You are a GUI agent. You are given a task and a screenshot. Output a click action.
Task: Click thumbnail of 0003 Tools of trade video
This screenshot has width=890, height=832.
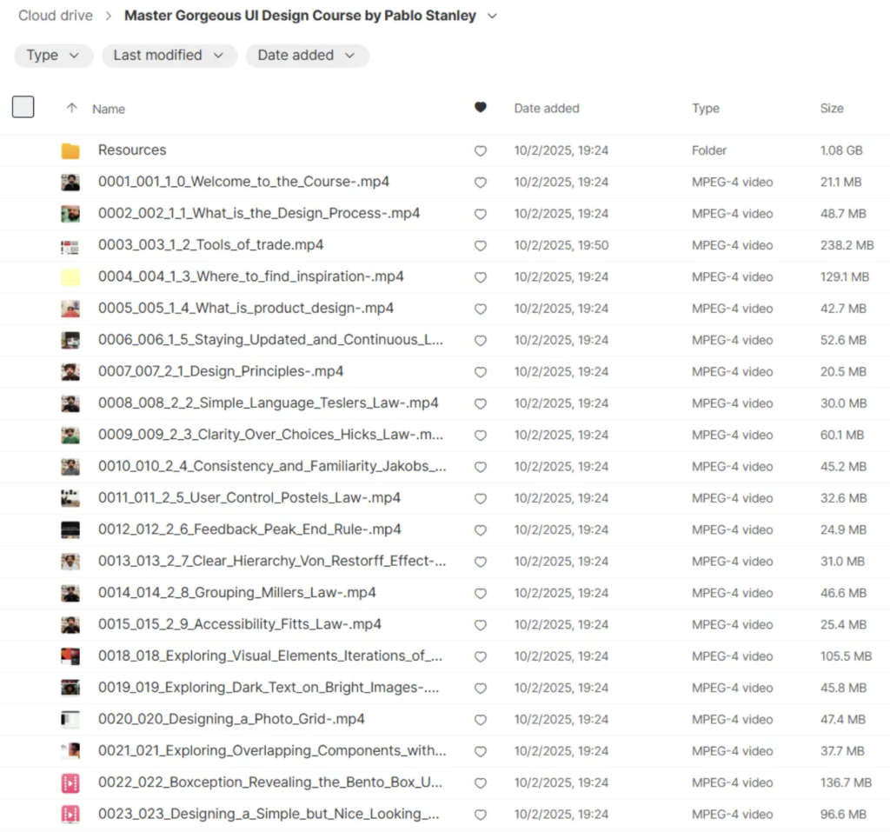pos(70,246)
